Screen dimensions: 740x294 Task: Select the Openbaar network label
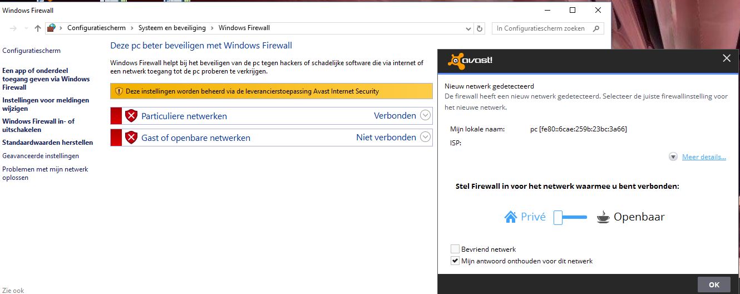point(639,217)
